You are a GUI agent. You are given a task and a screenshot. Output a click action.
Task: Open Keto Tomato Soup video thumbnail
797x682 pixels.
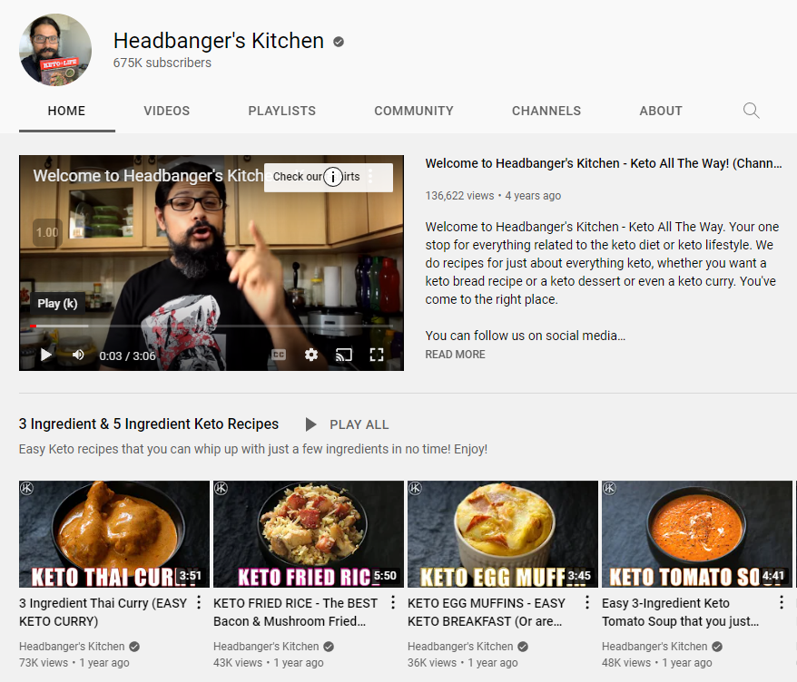pyautogui.click(x=697, y=534)
